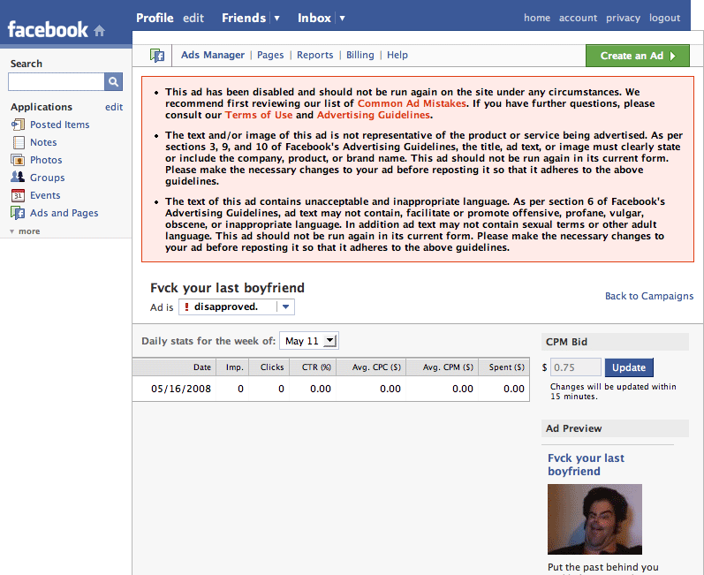Open the week selector May 11

pyautogui.click(x=309, y=341)
